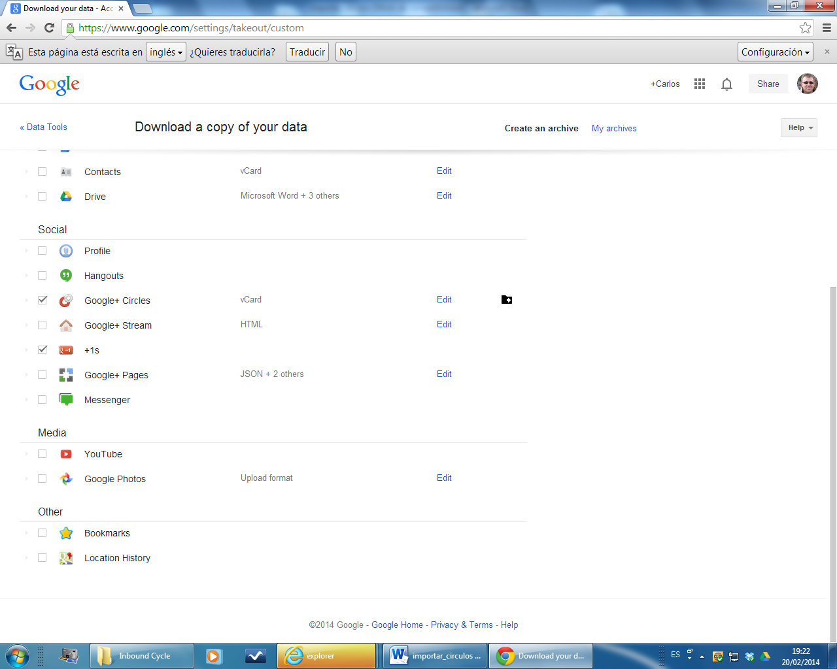Edit the Google+ Stream HTML format

click(x=444, y=325)
